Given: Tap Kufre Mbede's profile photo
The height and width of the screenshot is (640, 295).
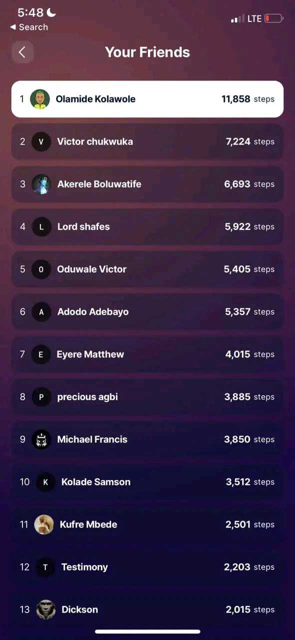Looking at the screenshot, I should tap(44, 524).
